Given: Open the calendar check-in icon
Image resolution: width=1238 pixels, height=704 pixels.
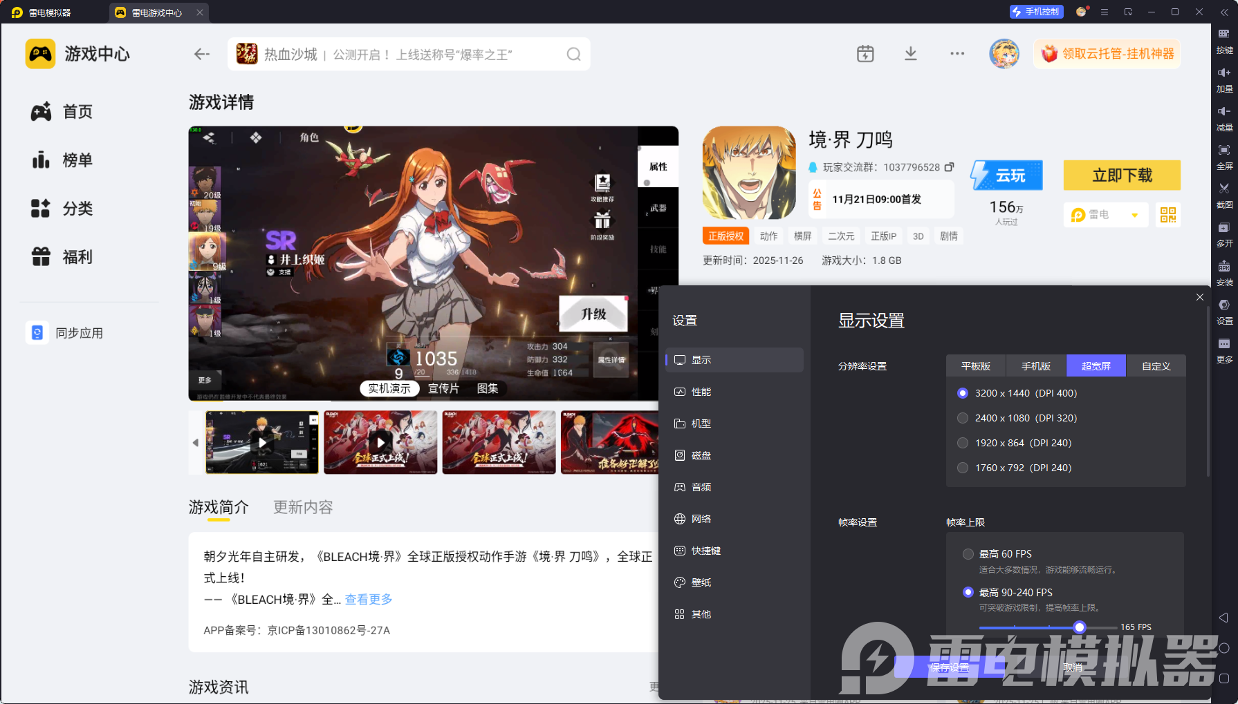Looking at the screenshot, I should [865, 54].
